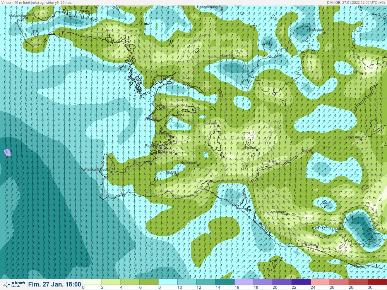387x290 pixels.
Task: Select the 2–4 m/s light green legend swatch
Action: tap(111, 282)
